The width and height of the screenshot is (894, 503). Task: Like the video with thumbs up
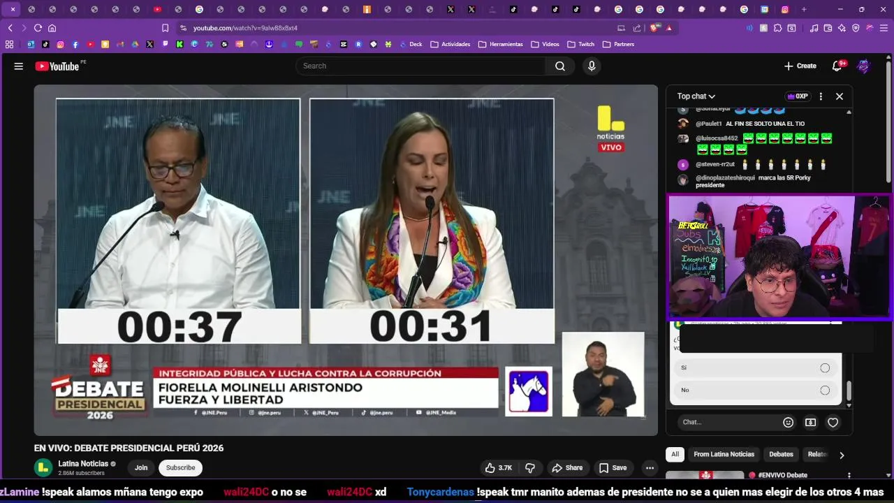coord(499,468)
